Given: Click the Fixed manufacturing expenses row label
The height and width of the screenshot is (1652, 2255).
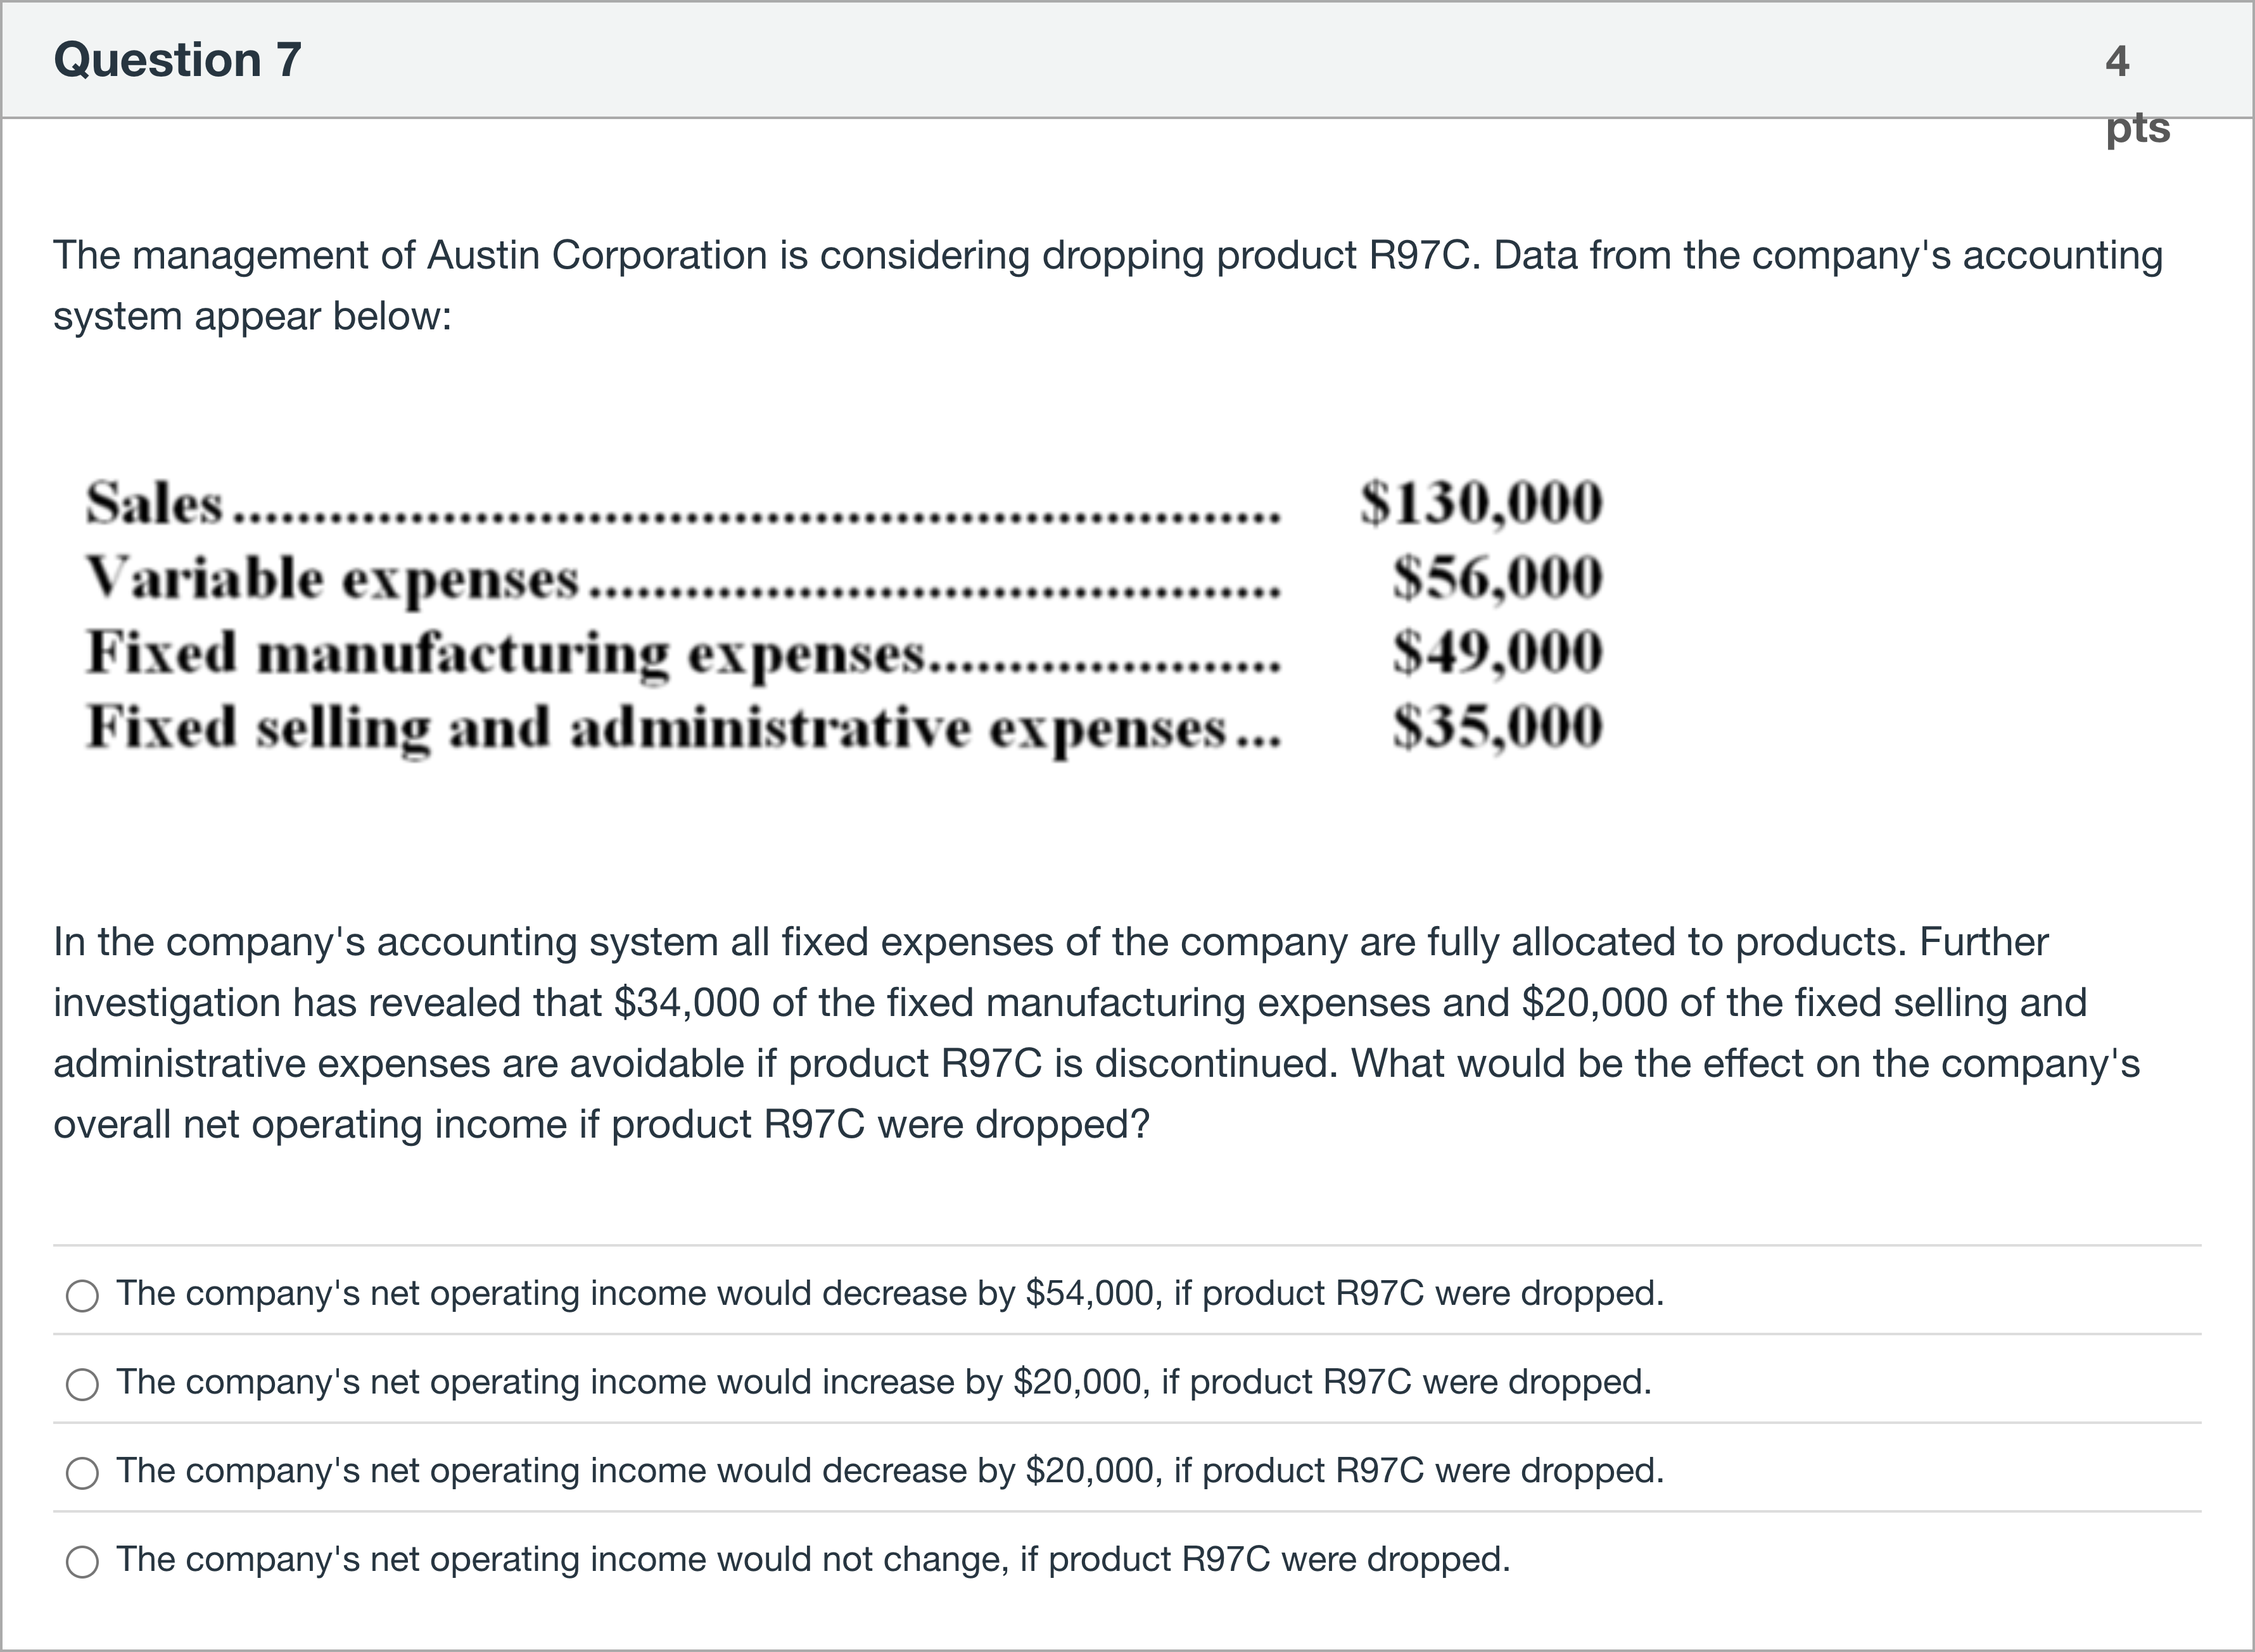Looking at the screenshot, I should [505, 654].
